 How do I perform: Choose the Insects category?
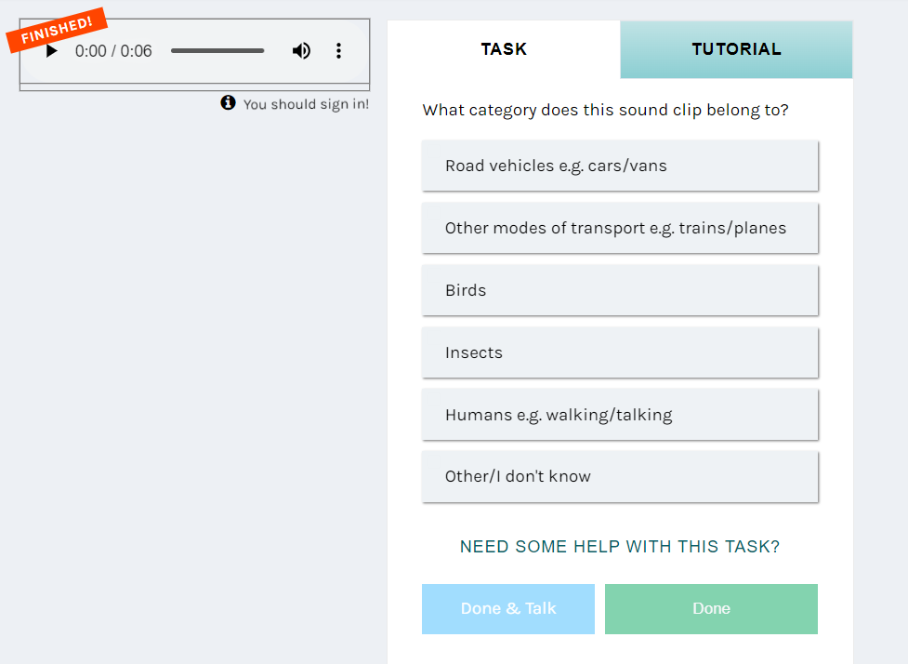[x=620, y=352]
